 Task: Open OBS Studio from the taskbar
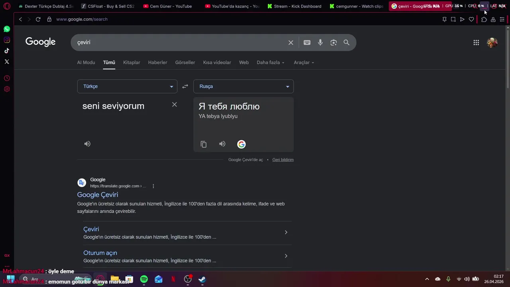click(x=188, y=279)
